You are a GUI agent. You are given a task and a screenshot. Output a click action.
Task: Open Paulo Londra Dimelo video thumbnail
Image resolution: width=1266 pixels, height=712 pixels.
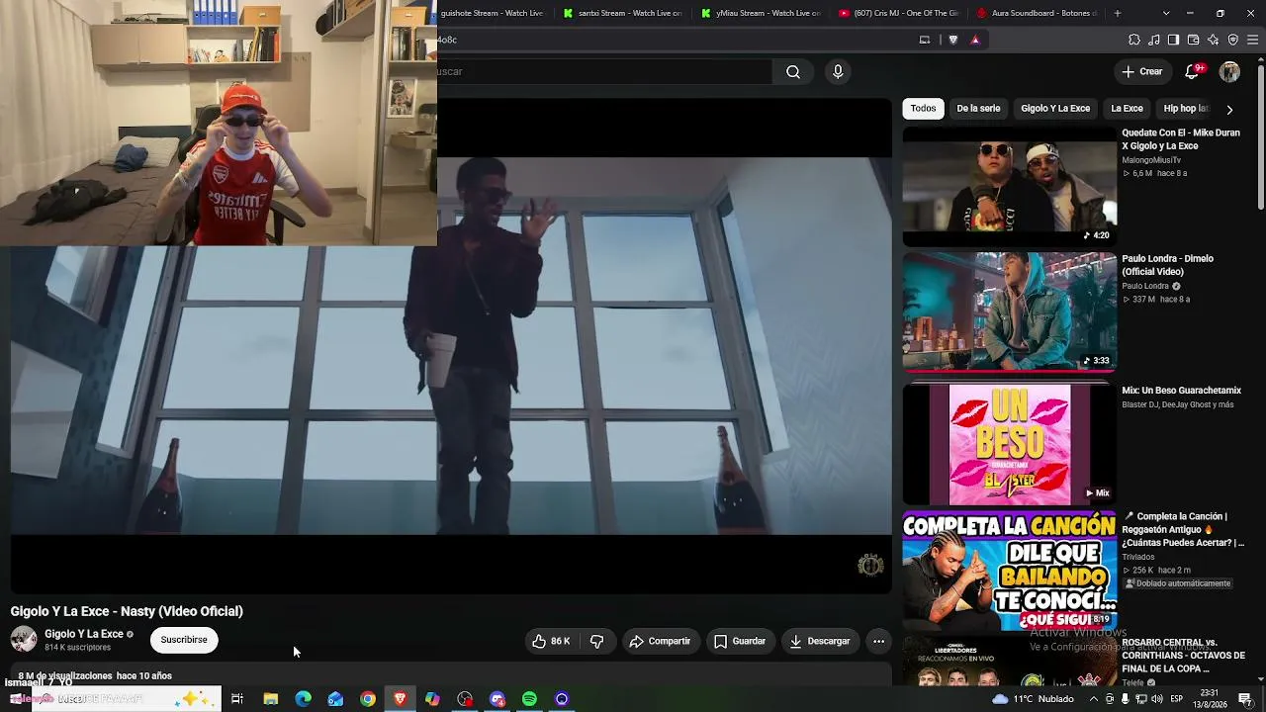click(x=1009, y=311)
